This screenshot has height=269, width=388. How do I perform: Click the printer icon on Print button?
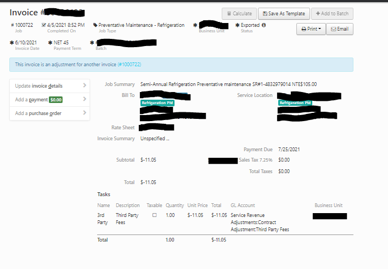click(303, 29)
